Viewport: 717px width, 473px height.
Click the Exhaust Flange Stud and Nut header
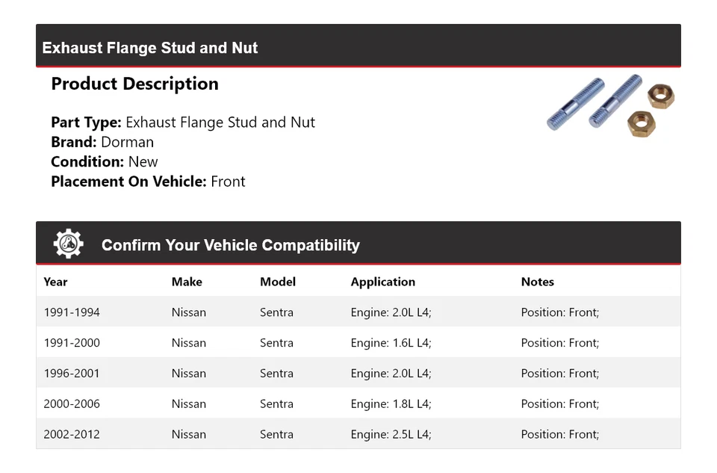pyautogui.click(x=150, y=48)
